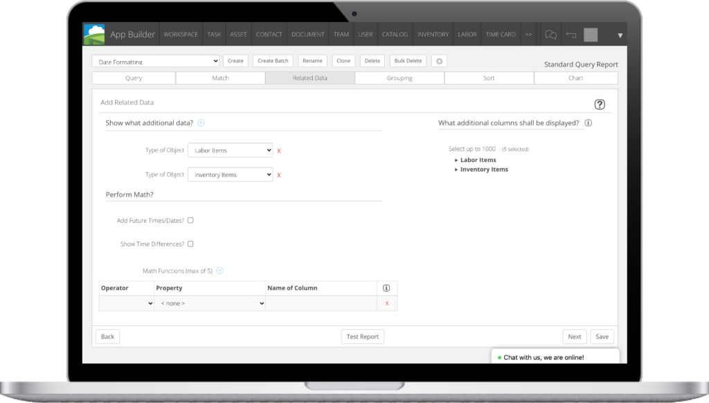Image resolution: width=709 pixels, height=403 pixels.
Task: Open ASSET in top navigation
Action: (x=238, y=35)
